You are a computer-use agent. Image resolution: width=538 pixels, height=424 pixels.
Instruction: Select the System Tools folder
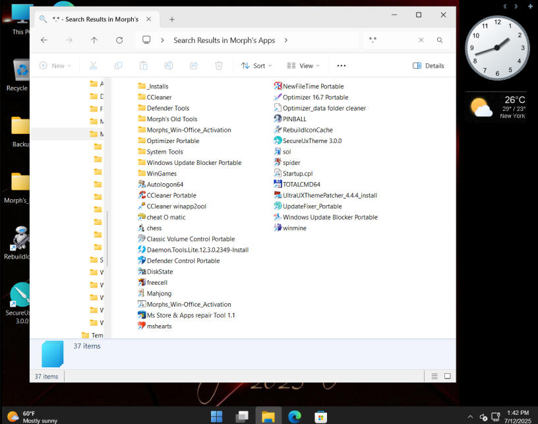click(x=161, y=152)
